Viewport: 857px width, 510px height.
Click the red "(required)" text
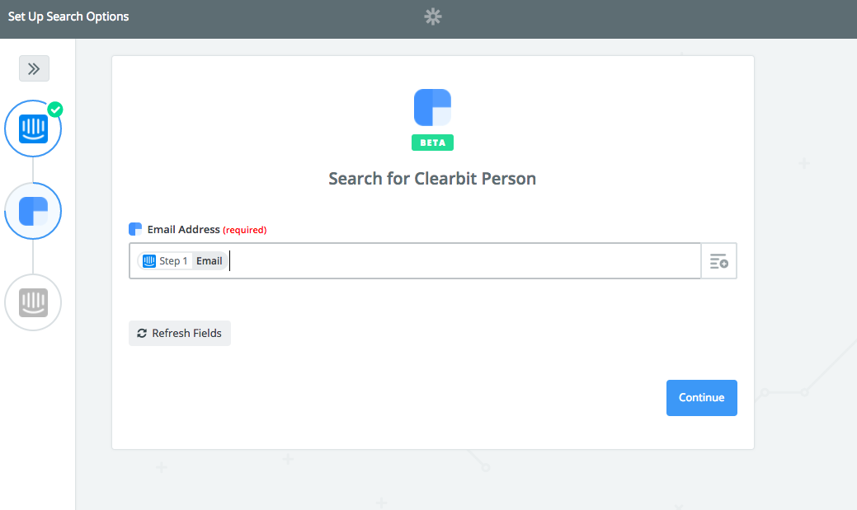[245, 230]
